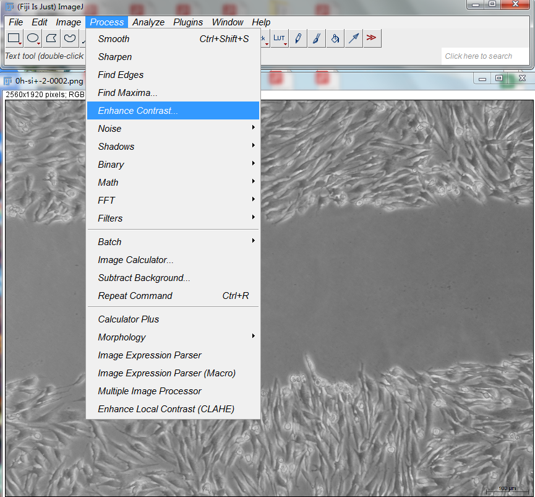
Task: Choose Enhance Local Contrast (CLAHE)
Action: (x=173, y=409)
